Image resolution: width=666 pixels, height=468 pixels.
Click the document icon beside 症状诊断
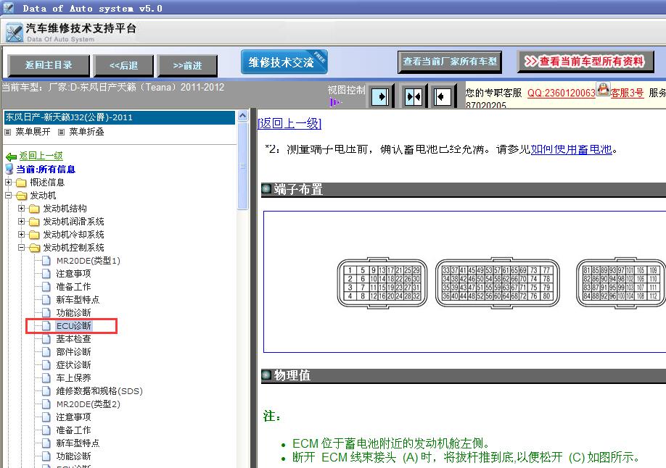coord(46,365)
